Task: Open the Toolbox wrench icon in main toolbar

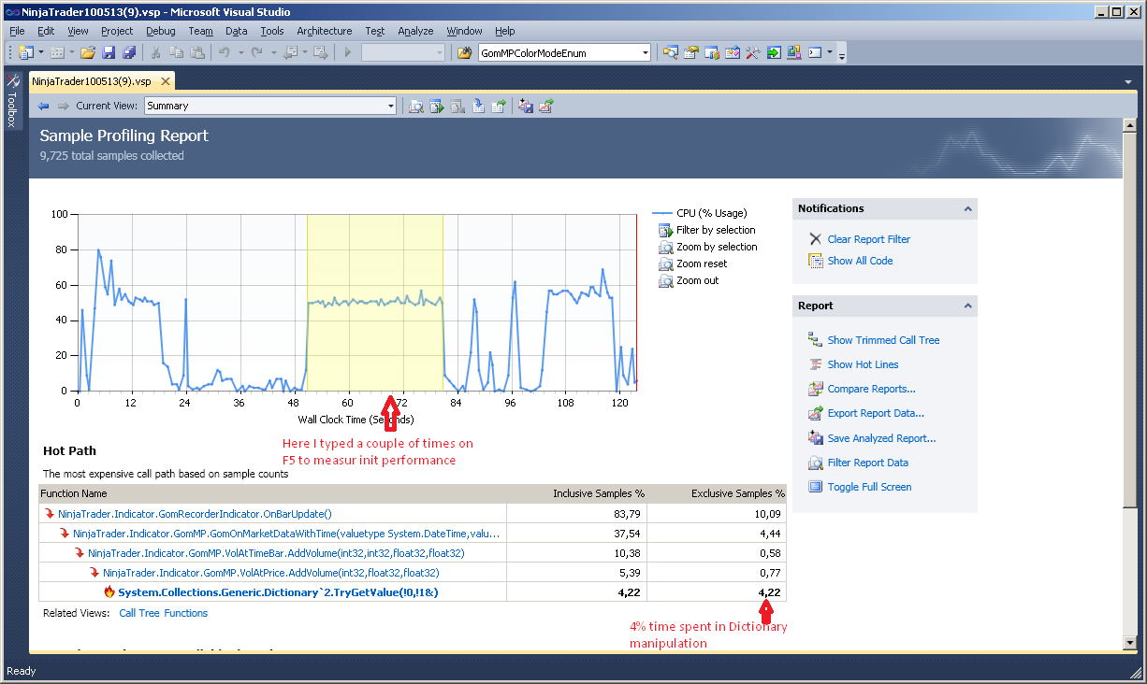Action: (x=753, y=52)
